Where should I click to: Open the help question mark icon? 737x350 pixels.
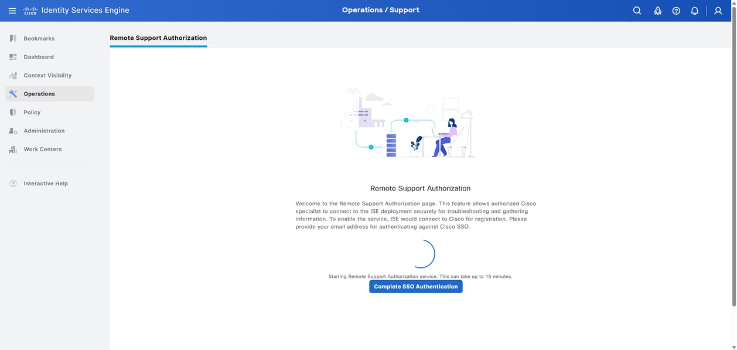tap(675, 10)
